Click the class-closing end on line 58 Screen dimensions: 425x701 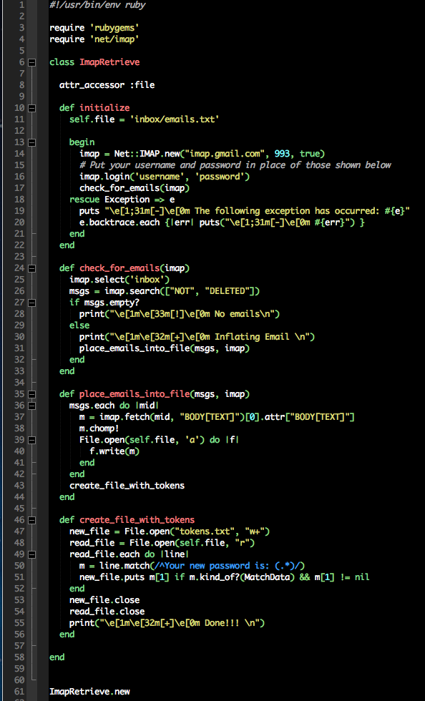pos(57,657)
